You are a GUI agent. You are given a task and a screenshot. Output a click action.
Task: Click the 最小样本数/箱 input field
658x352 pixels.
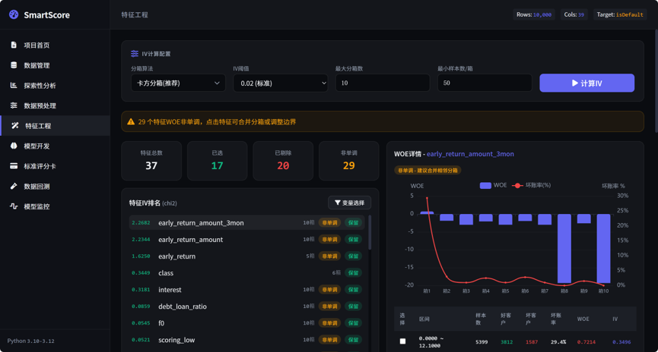[485, 83]
